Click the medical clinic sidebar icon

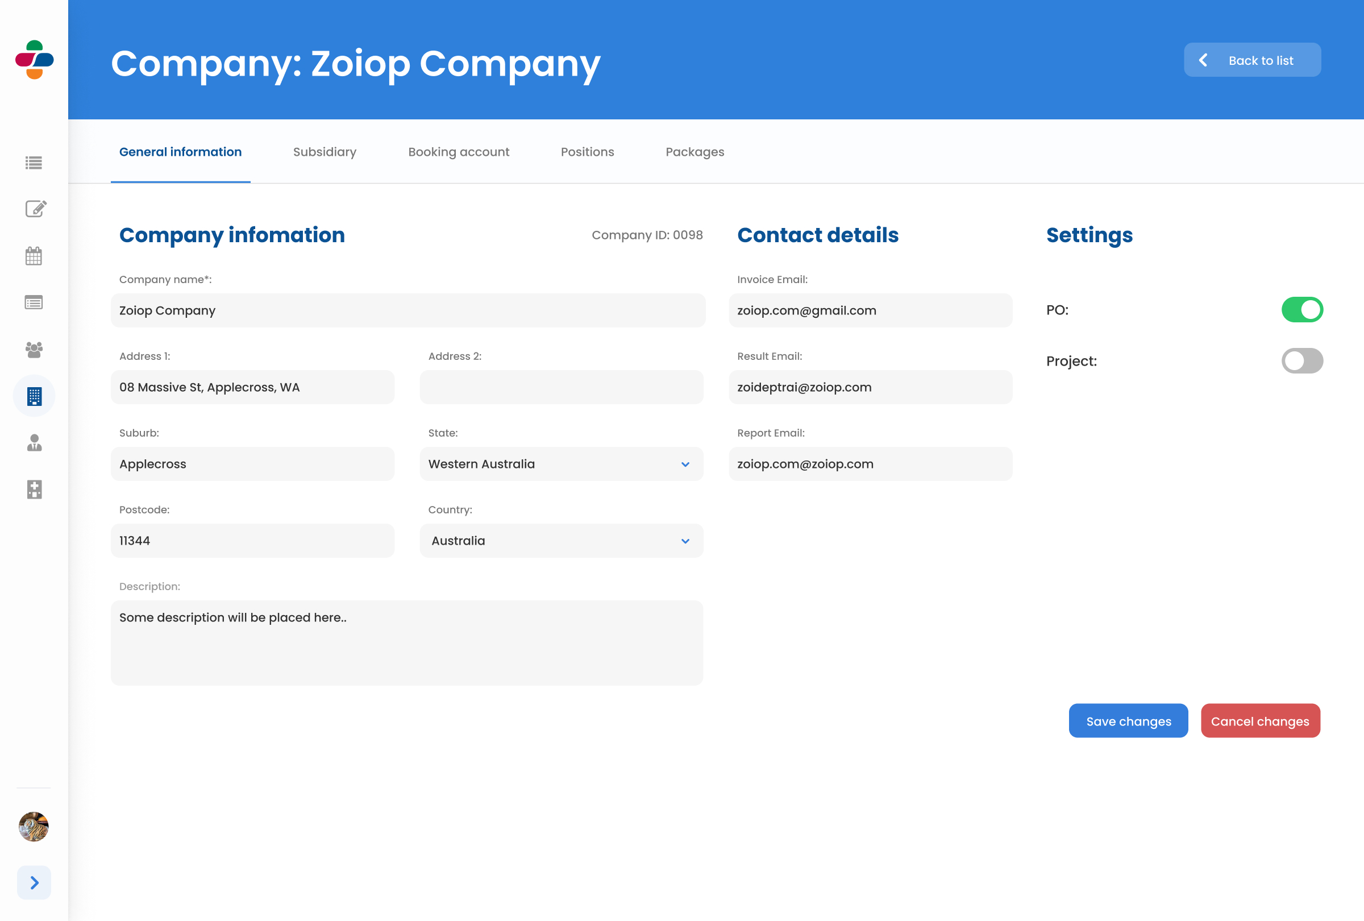point(34,489)
